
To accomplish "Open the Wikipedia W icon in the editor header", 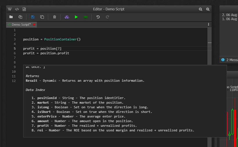I will point(10,9).
